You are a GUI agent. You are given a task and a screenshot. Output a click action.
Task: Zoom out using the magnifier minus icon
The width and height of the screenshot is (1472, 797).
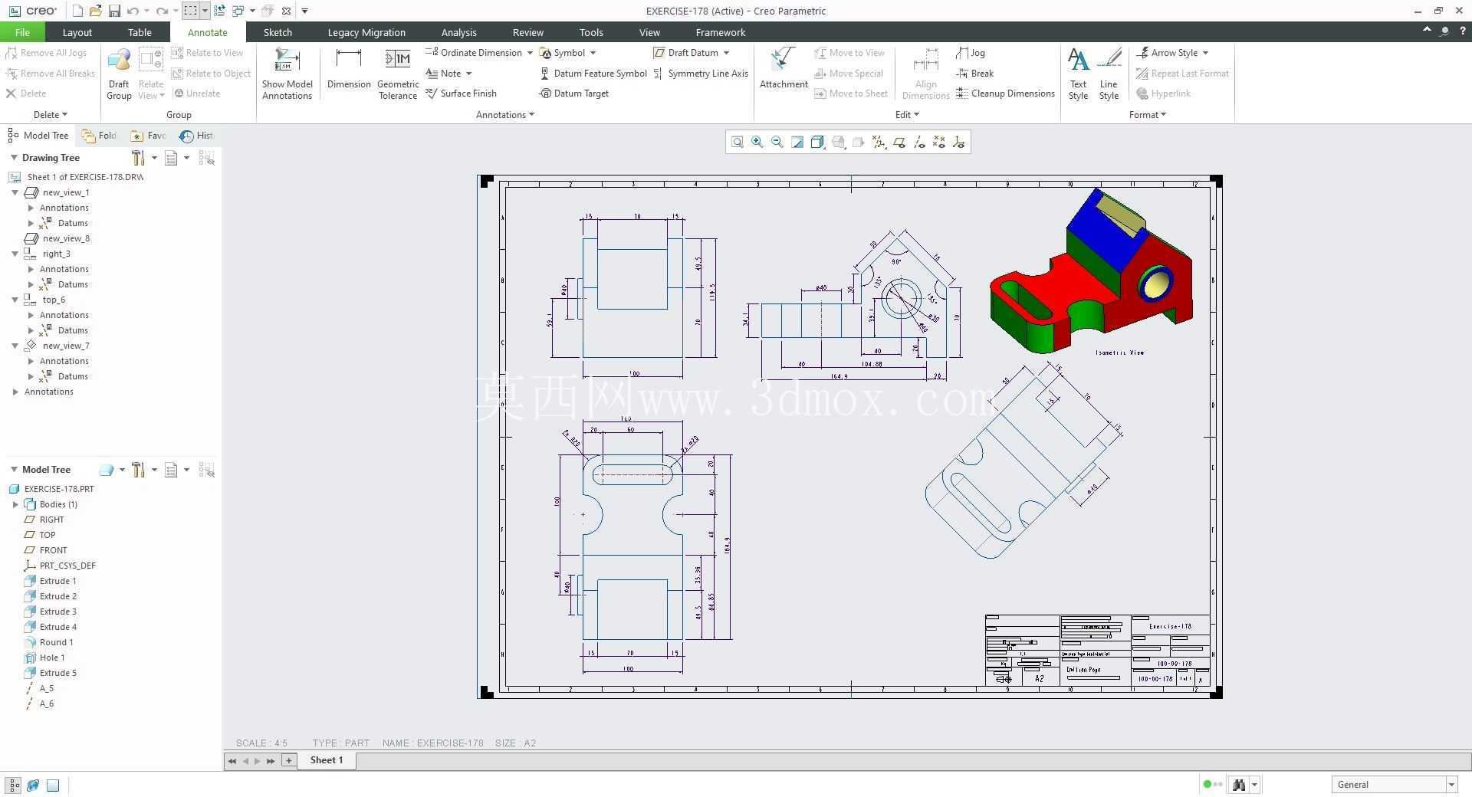coord(777,142)
